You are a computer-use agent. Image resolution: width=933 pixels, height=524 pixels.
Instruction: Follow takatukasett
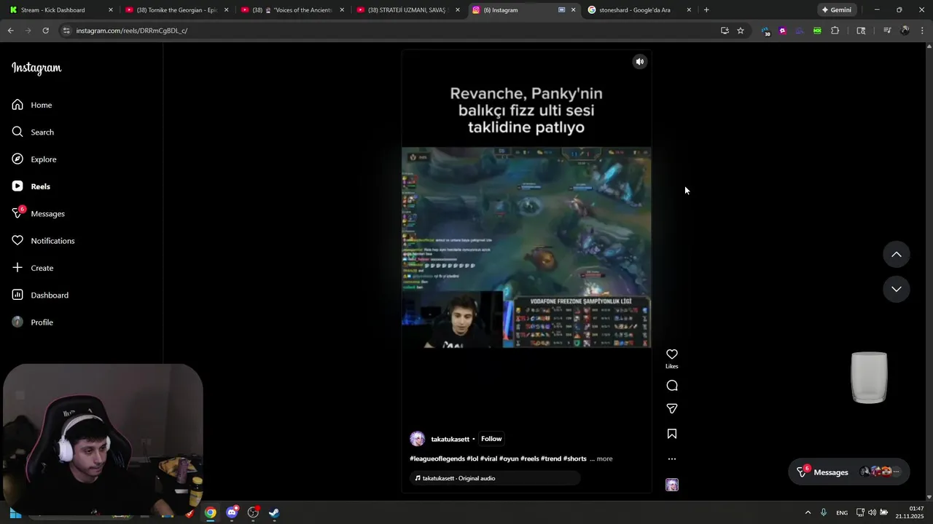491,439
